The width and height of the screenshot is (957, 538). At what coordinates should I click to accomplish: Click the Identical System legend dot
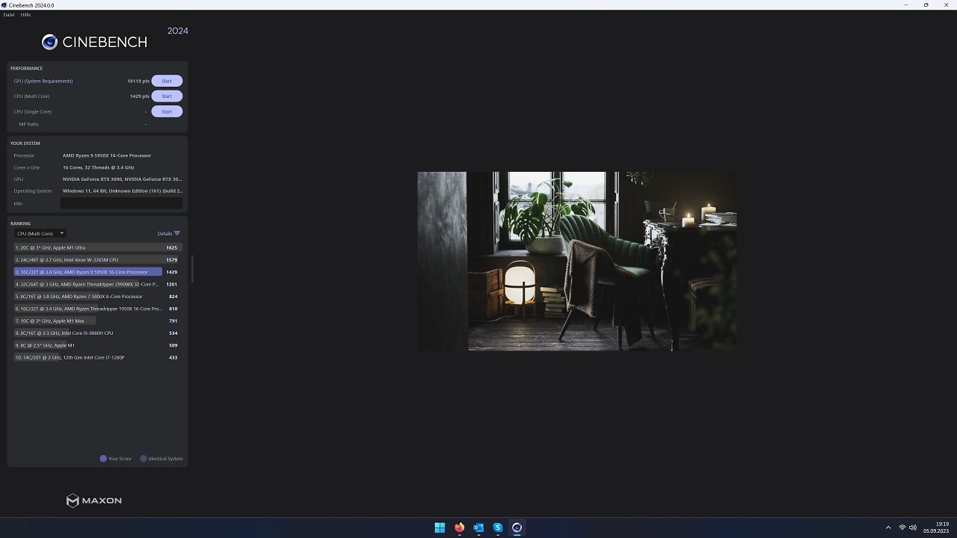144,459
